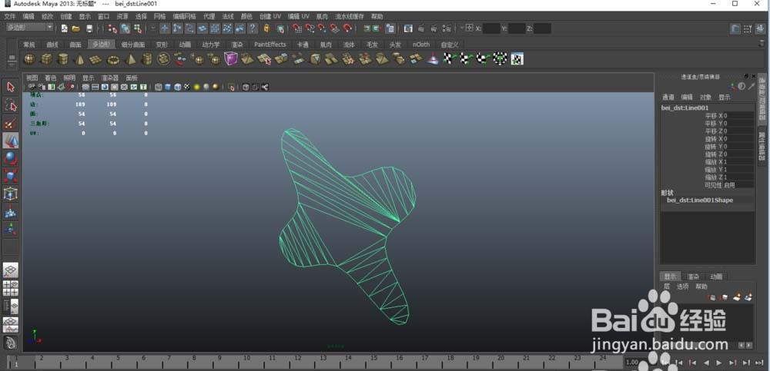Toggle the Channel Box display button
This screenshot has height=371, width=770.
click(x=760, y=28)
